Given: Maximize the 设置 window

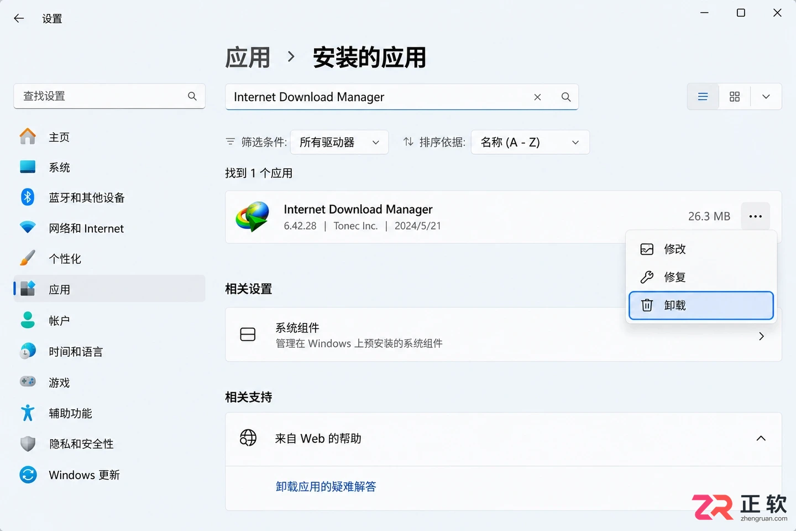Looking at the screenshot, I should tap(741, 13).
